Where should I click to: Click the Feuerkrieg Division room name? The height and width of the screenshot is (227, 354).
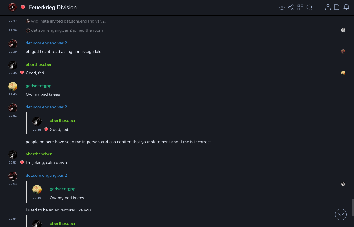click(x=53, y=7)
